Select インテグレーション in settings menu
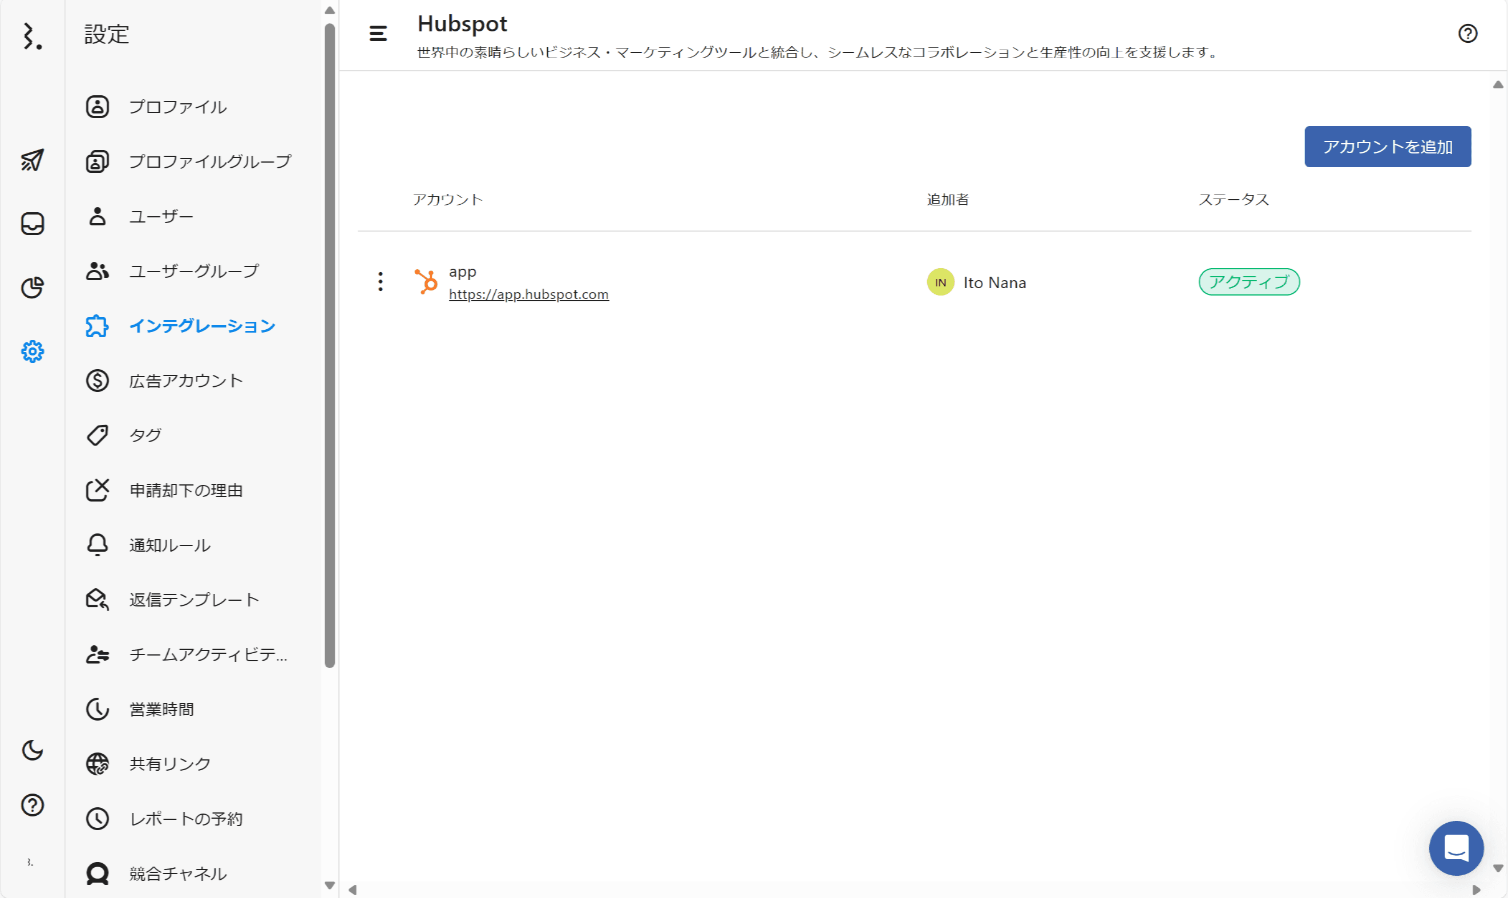Viewport: 1508px width, 898px height. [201, 326]
